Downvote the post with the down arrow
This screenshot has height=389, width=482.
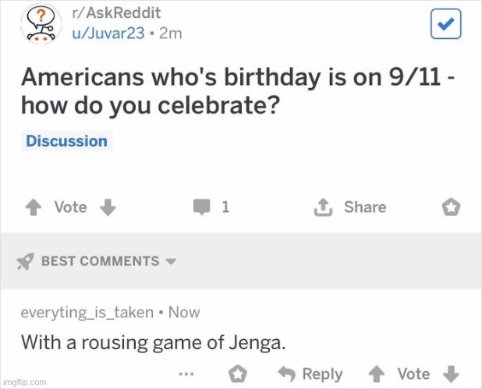pyautogui.click(x=108, y=207)
